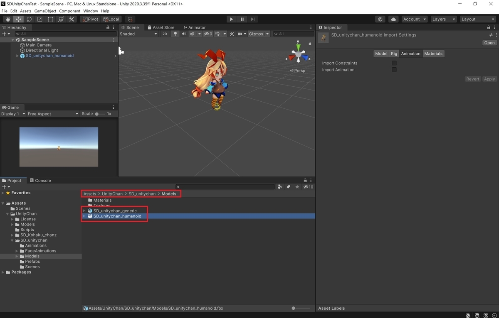
Task: Open the Component menu
Action: pyautogui.click(x=70, y=11)
